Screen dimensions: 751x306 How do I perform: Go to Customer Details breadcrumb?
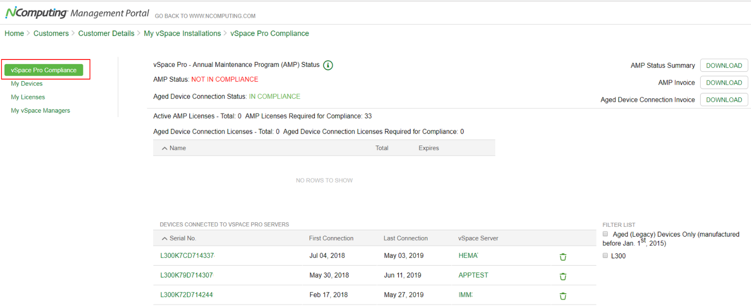click(x=106, y=33)
